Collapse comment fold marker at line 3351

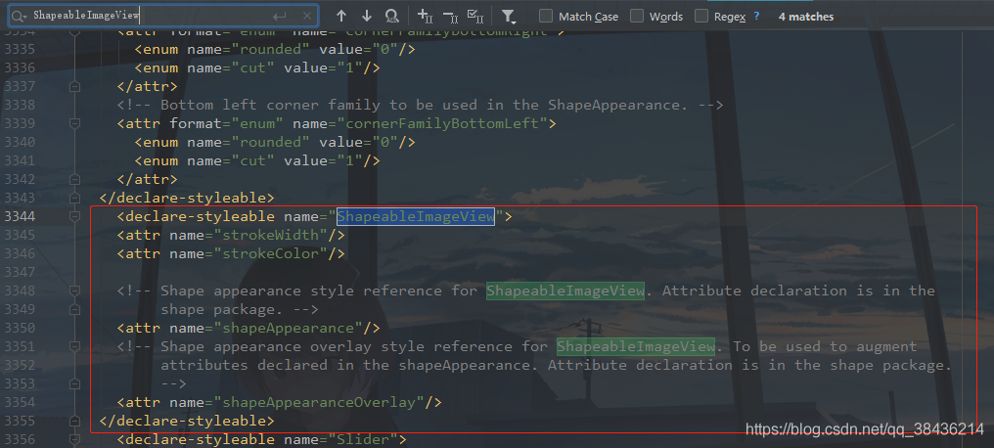(74, 346)
